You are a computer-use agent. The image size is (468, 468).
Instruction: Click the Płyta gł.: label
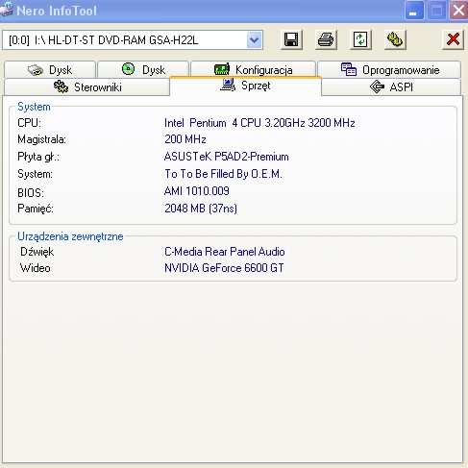38,157
